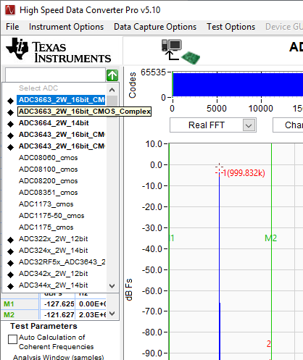
Task: Click diamond marker beside ADC344x_2W_14bit
Action: click(10, 286)
